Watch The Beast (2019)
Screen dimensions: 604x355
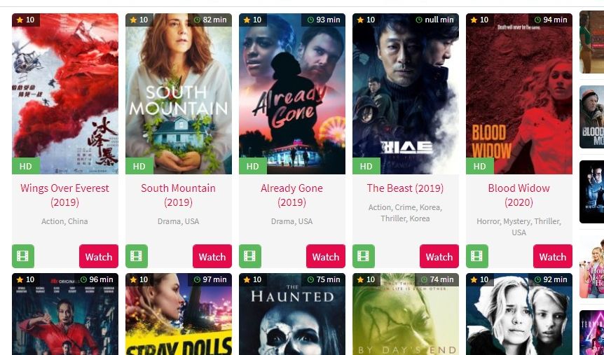439,256
